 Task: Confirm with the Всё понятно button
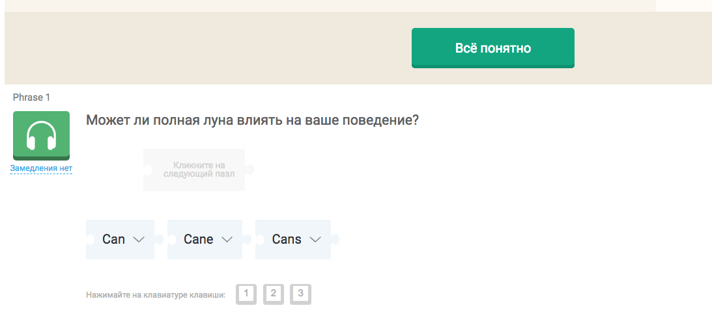(x=493, y=48)
